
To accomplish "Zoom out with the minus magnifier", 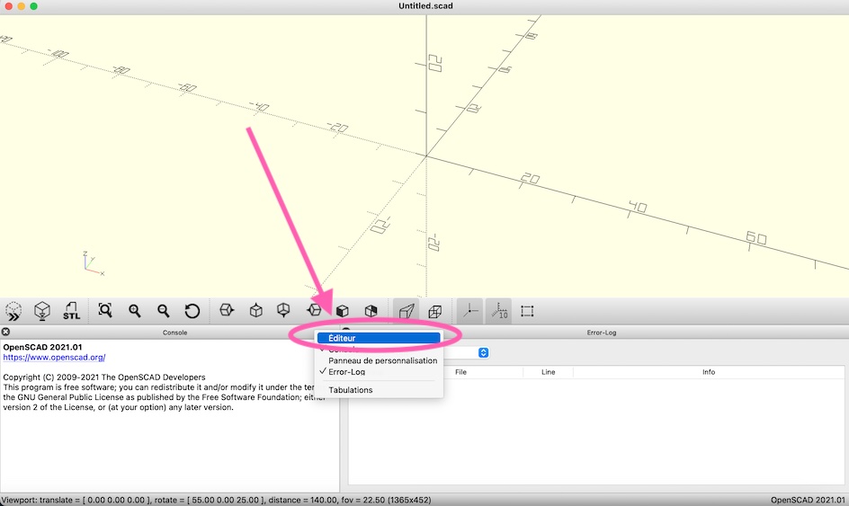I will 163,311.
